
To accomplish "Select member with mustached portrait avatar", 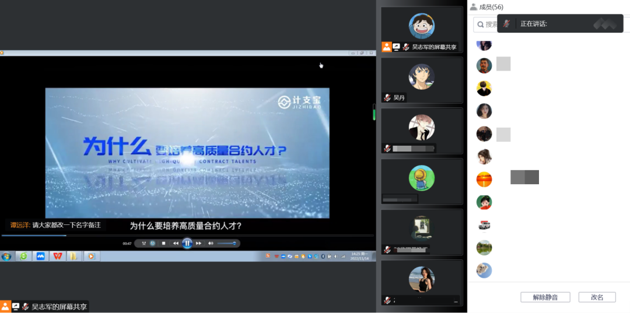I will point(484,65).
